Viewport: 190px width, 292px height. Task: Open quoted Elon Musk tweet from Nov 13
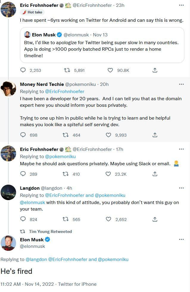pos(102,45)
